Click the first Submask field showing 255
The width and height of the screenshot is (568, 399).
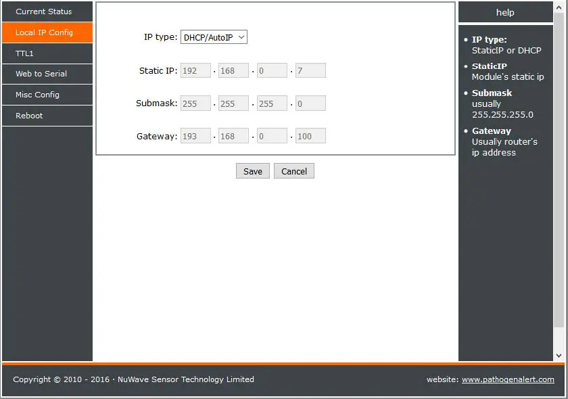pyautogui.click(x=195, y=103)
